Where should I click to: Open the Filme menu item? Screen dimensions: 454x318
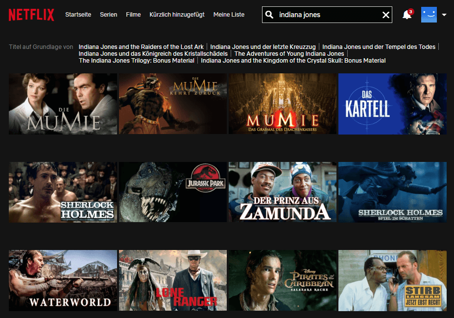(133, 15)
